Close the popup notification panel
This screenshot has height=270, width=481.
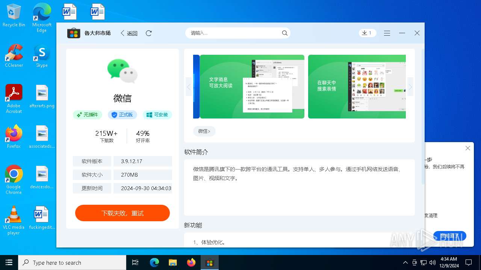pos(468,148)
